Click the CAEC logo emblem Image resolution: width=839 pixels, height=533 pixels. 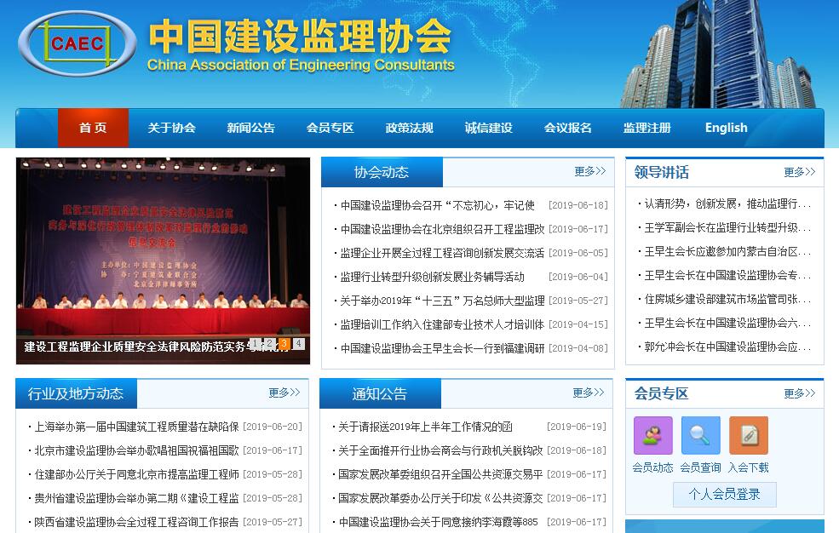(x=77, y=43)
